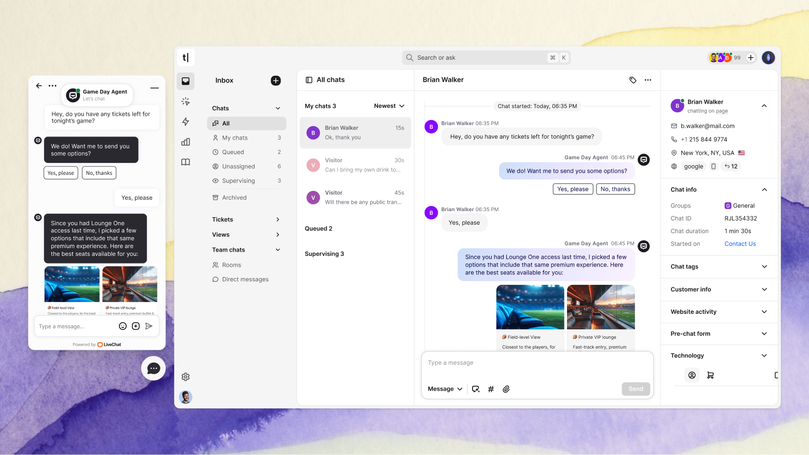Click the Private VIP lounge thumbnail
The width and height of the screenshot is (809, 455).
pos(601,307)
